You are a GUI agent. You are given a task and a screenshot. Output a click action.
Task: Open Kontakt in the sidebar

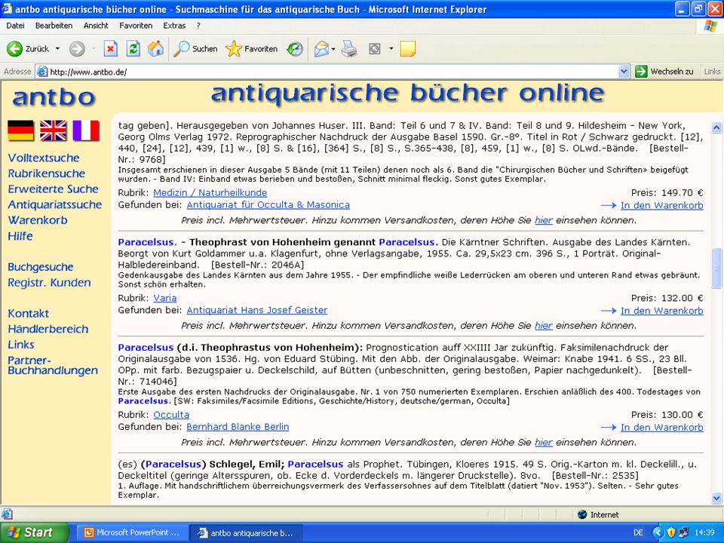pyautogui.click(x=28, y=314)
